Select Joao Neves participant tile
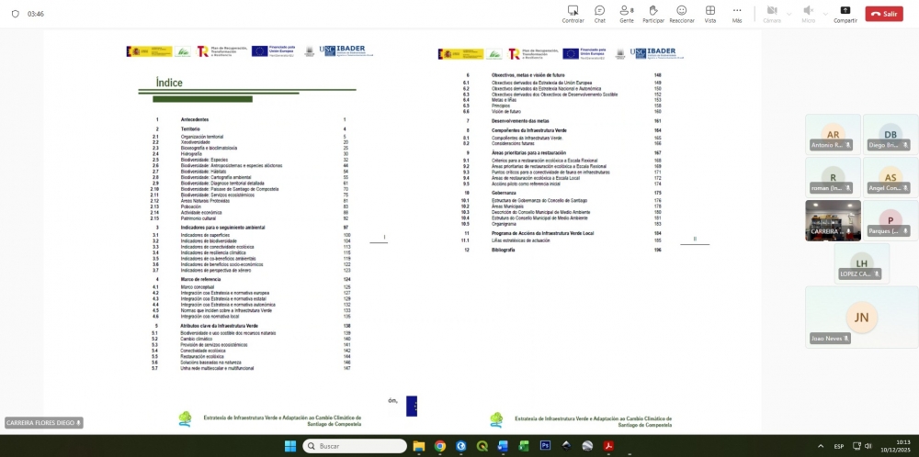Image resolution: width=919 pixels, height=457 pixels. coord(861,317)
